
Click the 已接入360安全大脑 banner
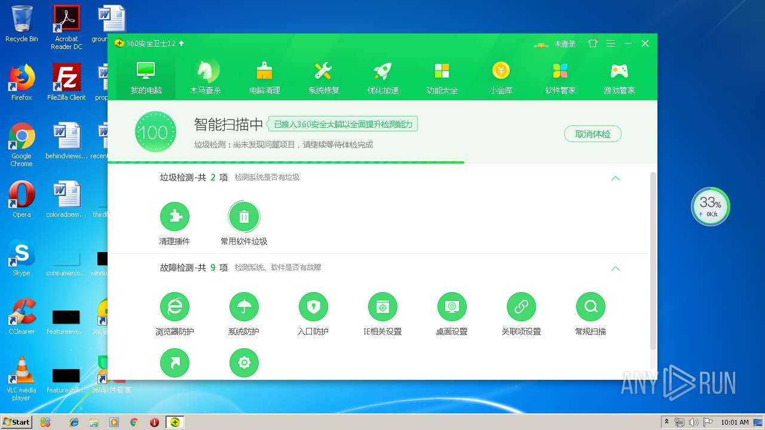coord(342,124)
